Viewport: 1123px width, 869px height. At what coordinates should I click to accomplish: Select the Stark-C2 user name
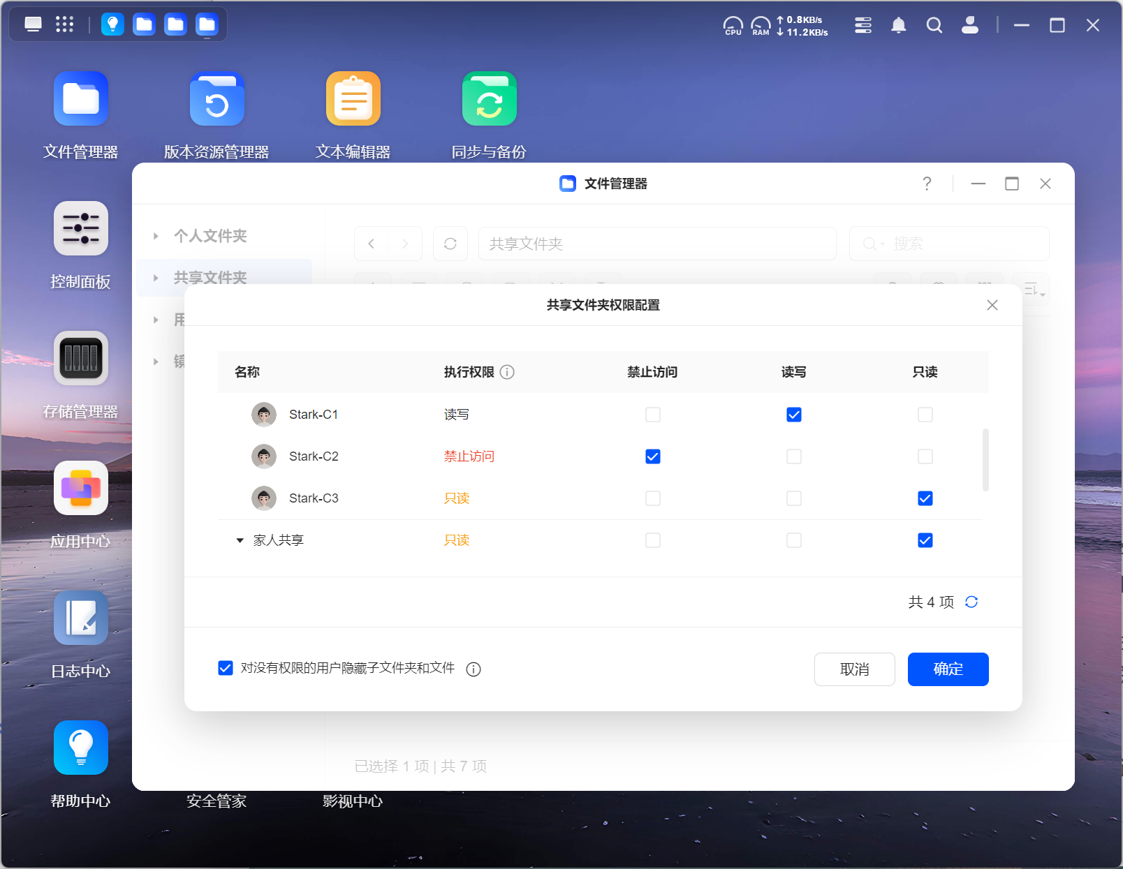click(x=314, y=456)
